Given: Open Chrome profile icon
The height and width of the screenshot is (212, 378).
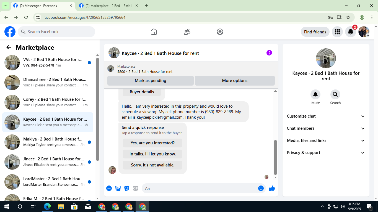Looking at the screenshot, I should (362, 17).
